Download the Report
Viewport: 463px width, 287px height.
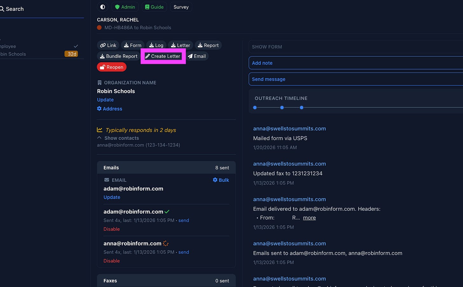(208, 45)
